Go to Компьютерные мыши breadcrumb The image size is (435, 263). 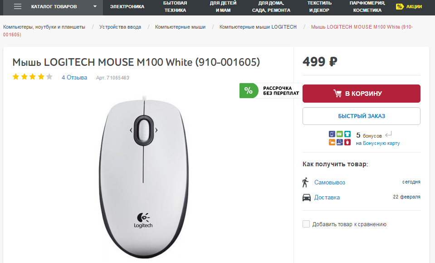click(180, 27)
